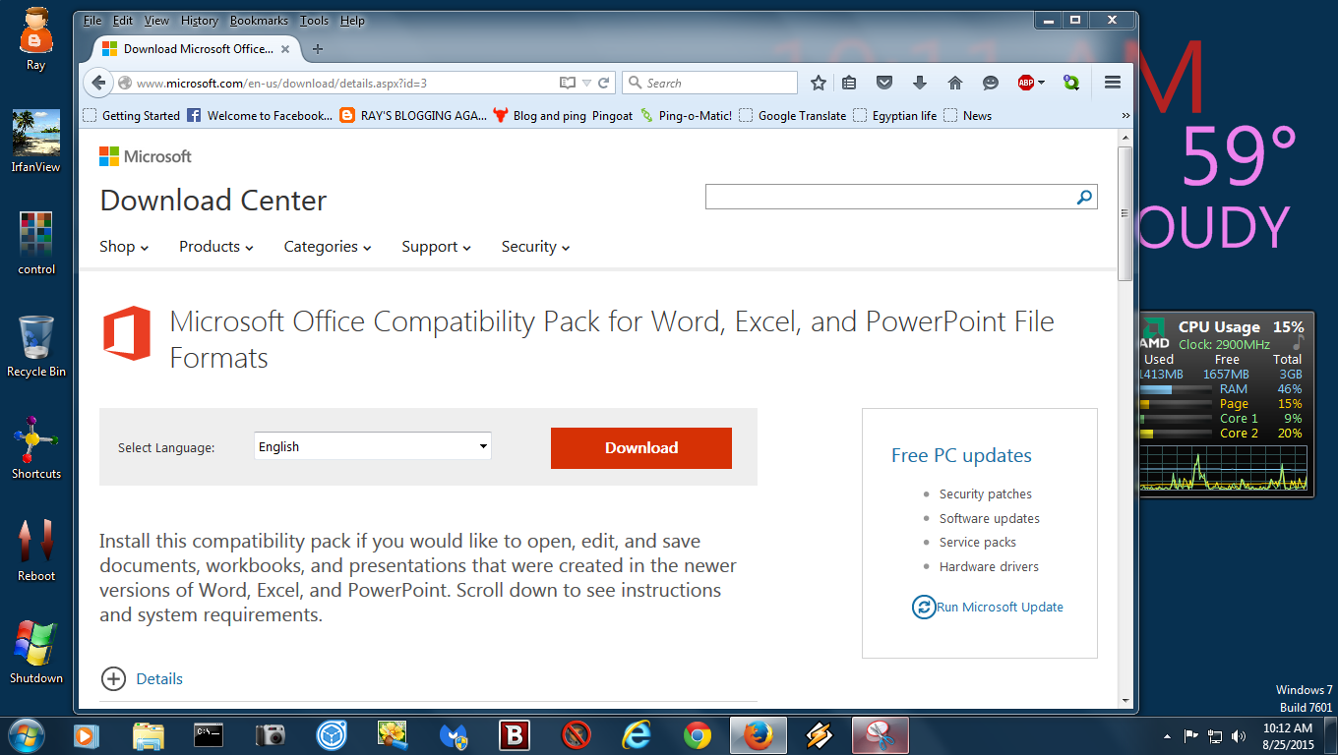Open the Getting Started bookmark

(x=132, y=115)
